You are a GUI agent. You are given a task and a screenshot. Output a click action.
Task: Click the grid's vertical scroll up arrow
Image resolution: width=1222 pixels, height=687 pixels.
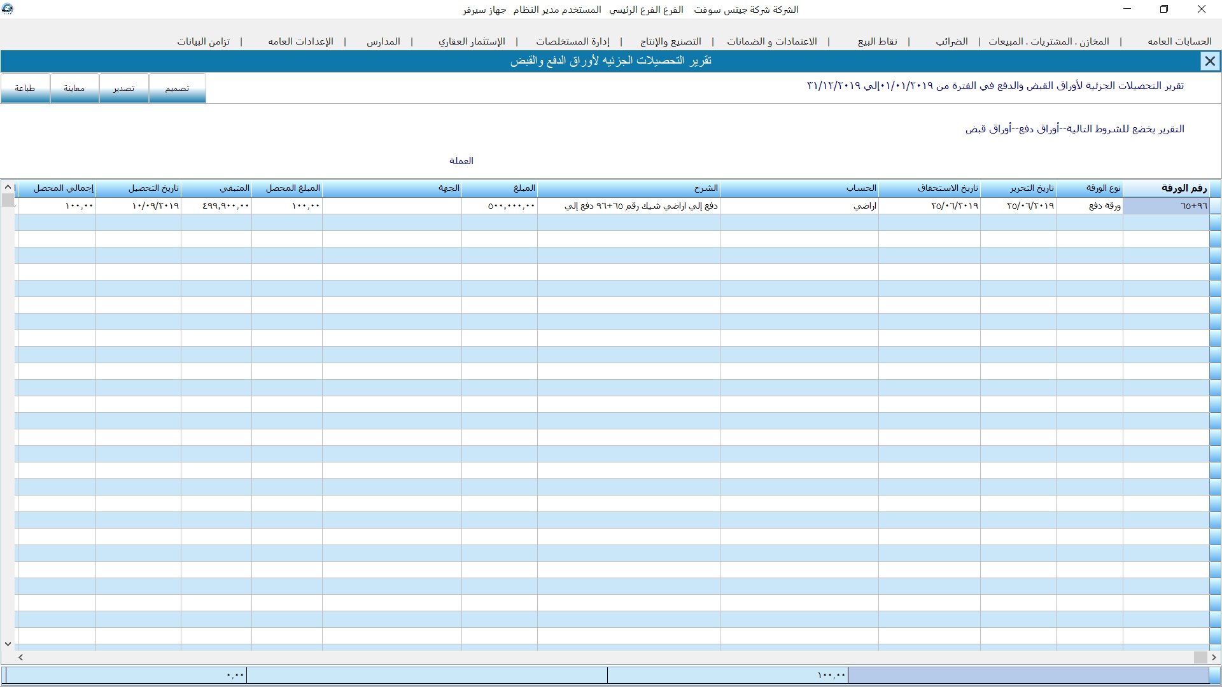(8, 187)
